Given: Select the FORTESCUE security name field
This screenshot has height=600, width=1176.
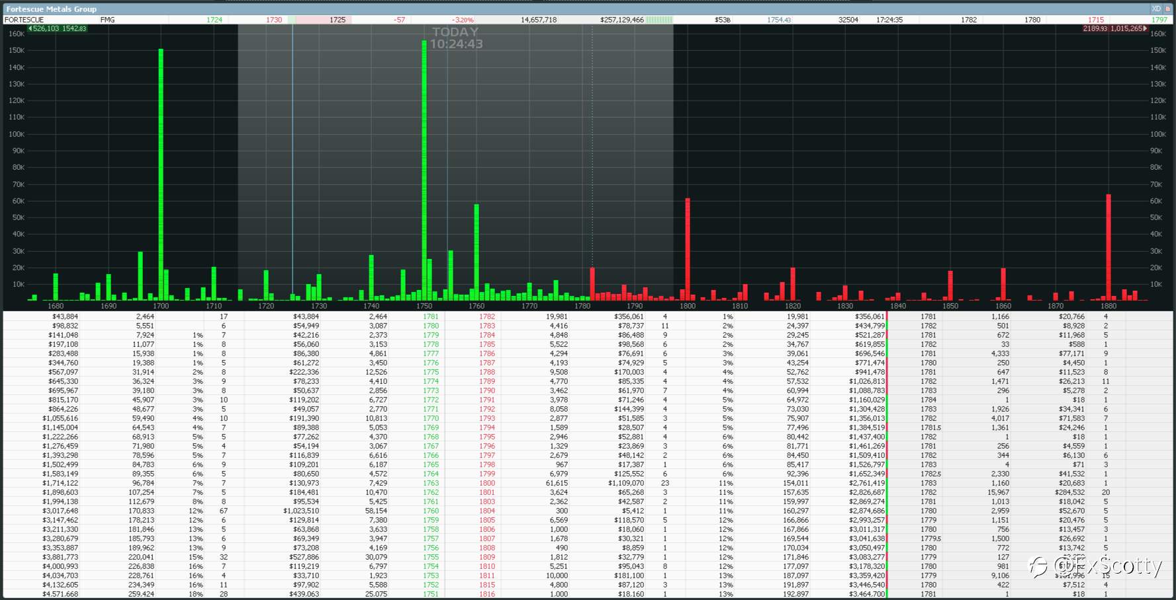Looking at the screenshot, I should click(x=24, y=20).
